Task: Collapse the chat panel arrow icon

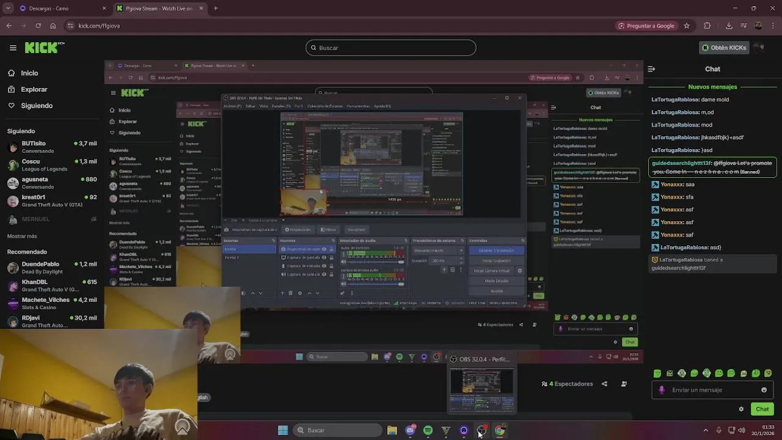Action: point(651,69)
